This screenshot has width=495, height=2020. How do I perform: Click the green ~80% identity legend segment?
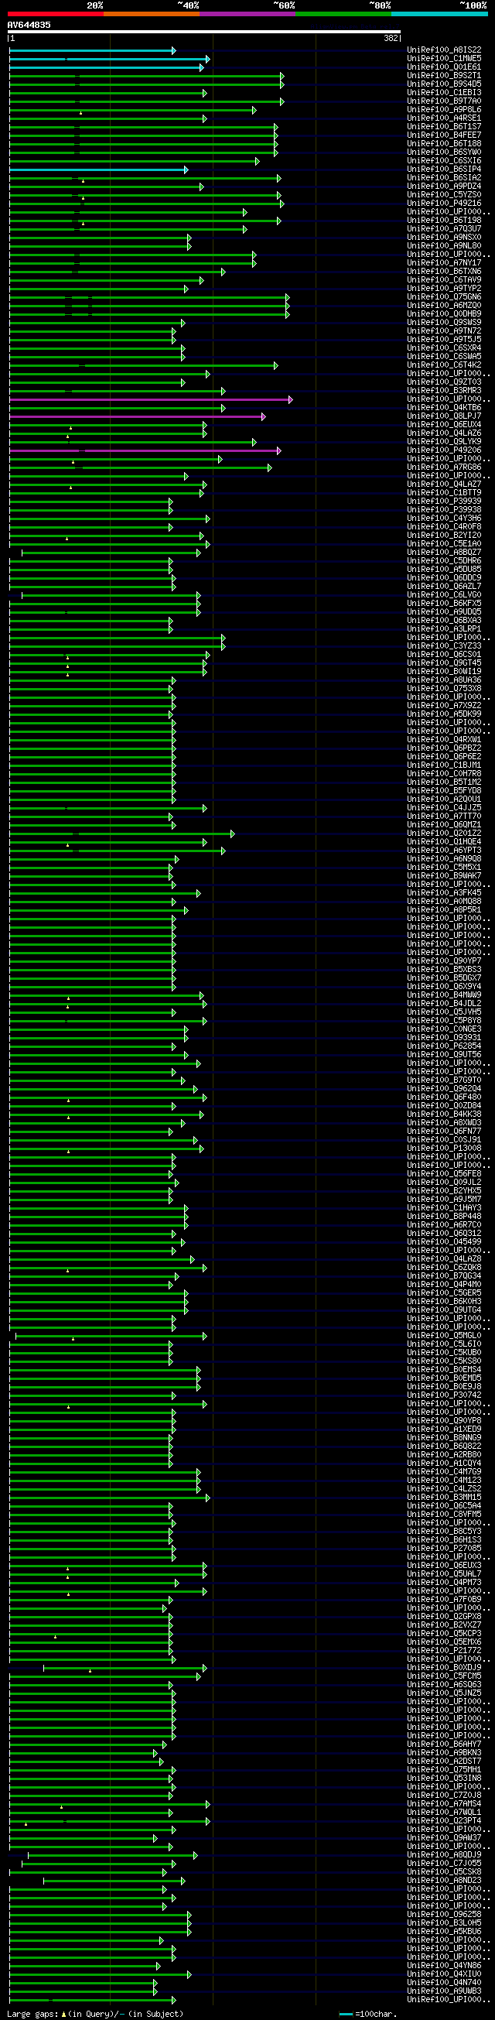click(x=343, y=13)
